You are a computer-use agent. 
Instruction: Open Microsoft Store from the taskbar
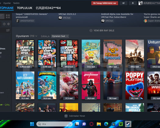pyautogui.click(x=113, y=124)
